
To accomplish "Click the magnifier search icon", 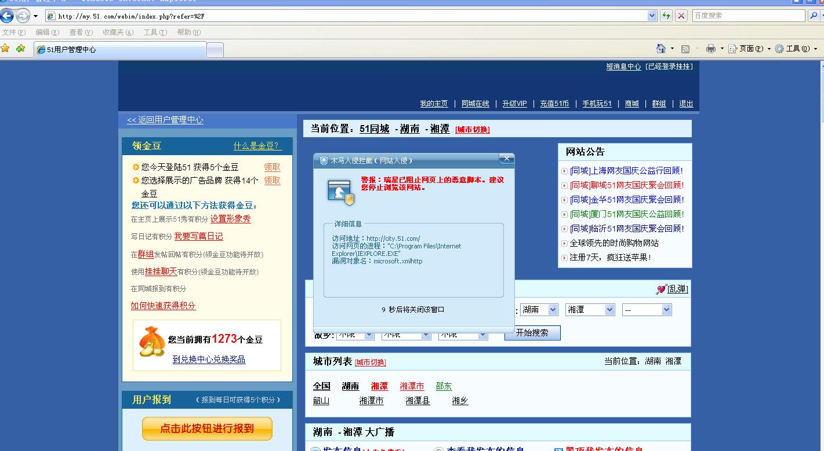I will [814, 16].
